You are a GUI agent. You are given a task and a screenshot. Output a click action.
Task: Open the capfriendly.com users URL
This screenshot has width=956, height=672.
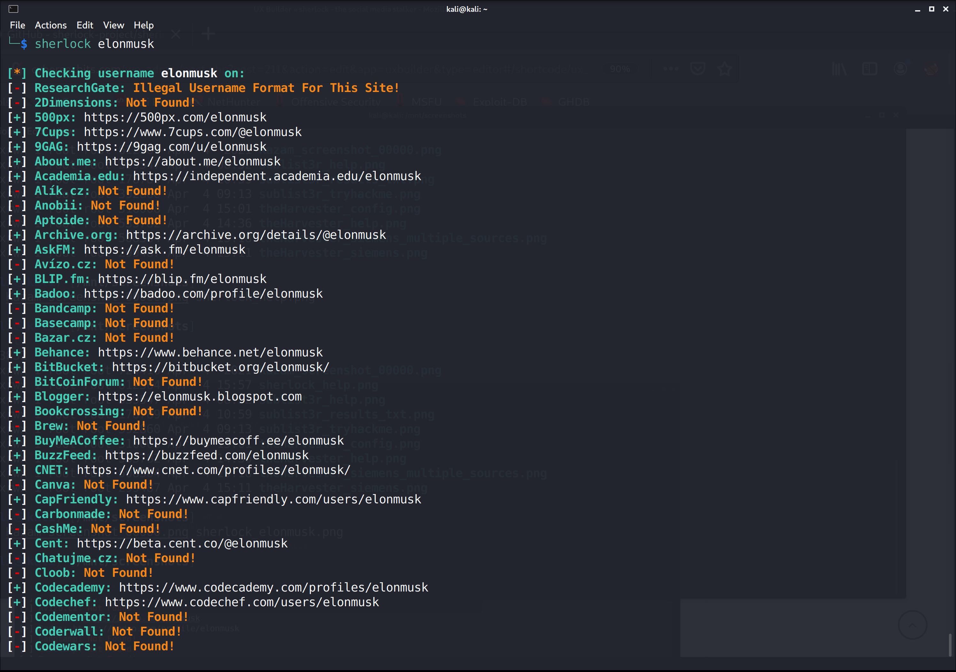tap(273, 499)
